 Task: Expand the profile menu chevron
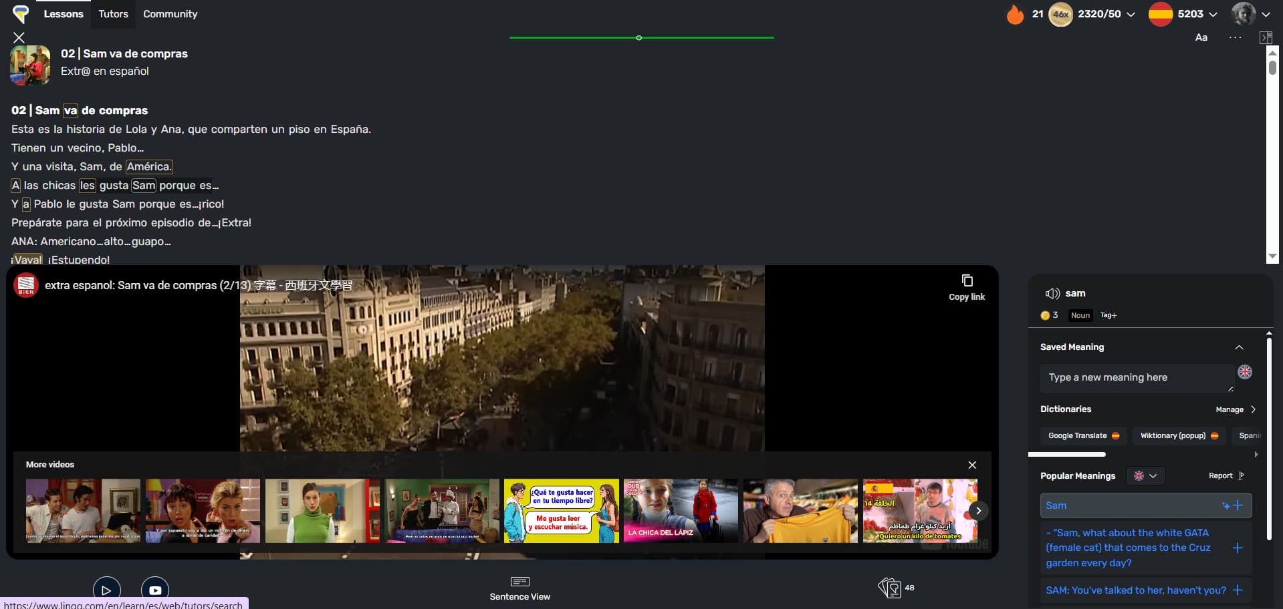[1266, 15]
